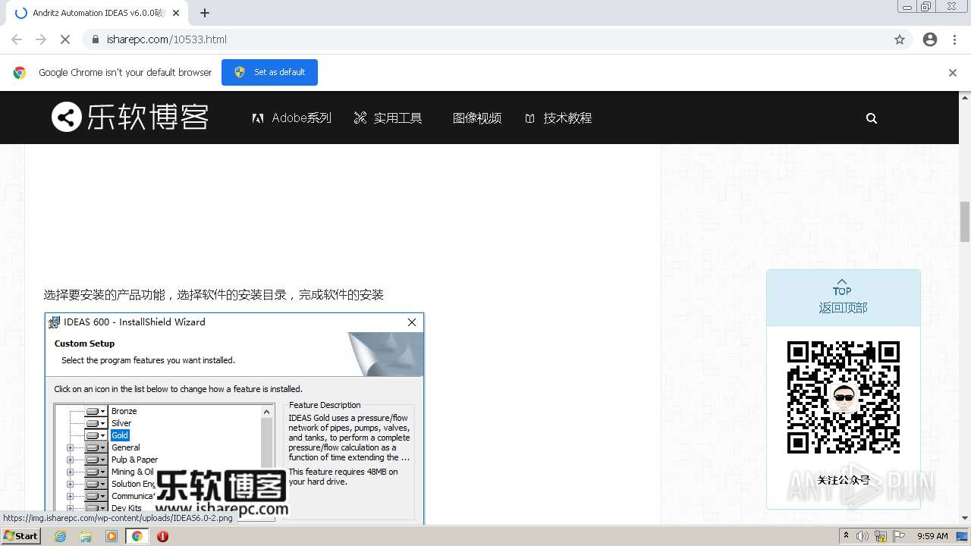Click the volume speaker tray icon

[863, 536]
